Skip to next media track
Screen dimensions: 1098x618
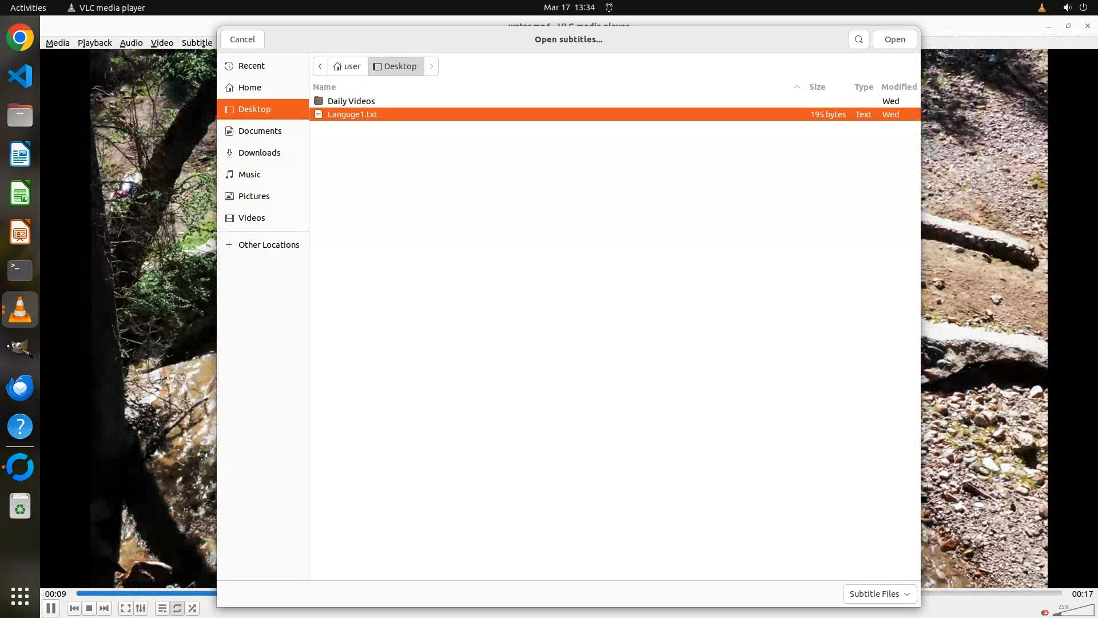pyautogui.click(x=104, y=608)
